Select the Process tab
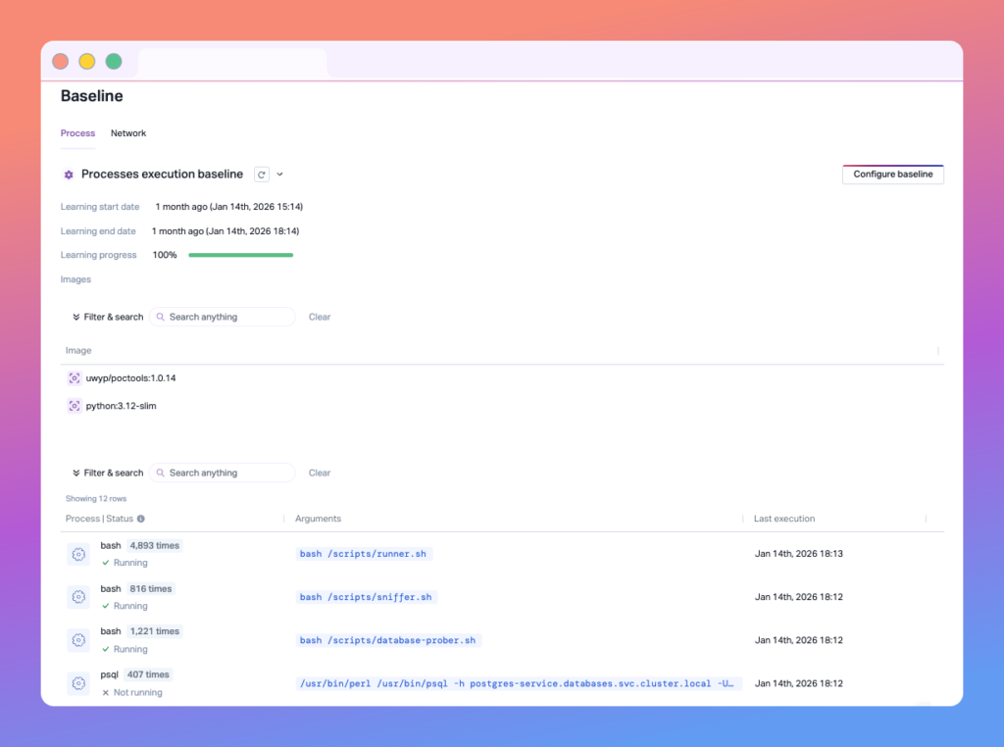The height and width of the screenshot is (747, 1004). click(77, 133)
